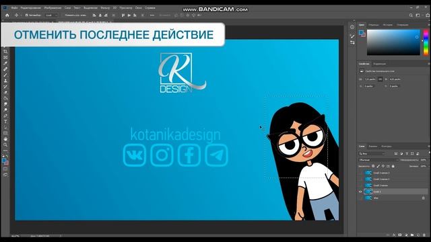Open the Layers panel flyout menu
Screen dimensions: 431x242
point(429,147)
